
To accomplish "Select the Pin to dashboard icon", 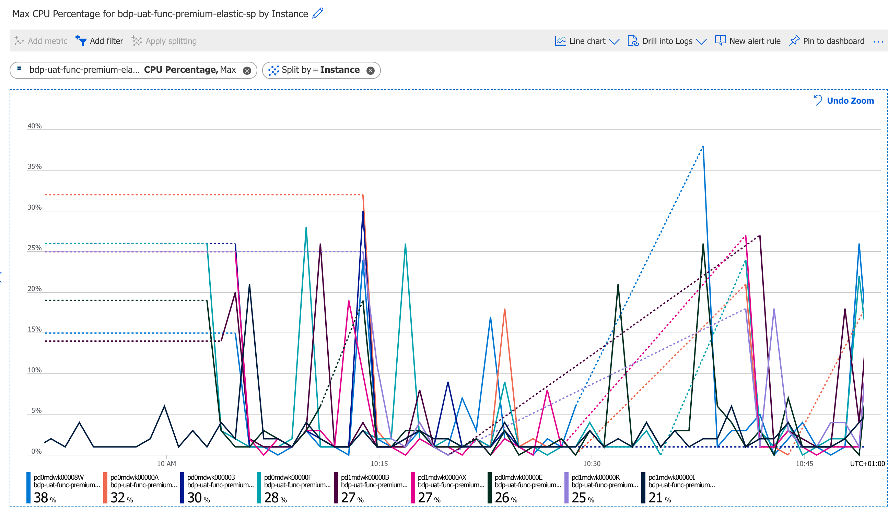I will click(x=795, y=40).
